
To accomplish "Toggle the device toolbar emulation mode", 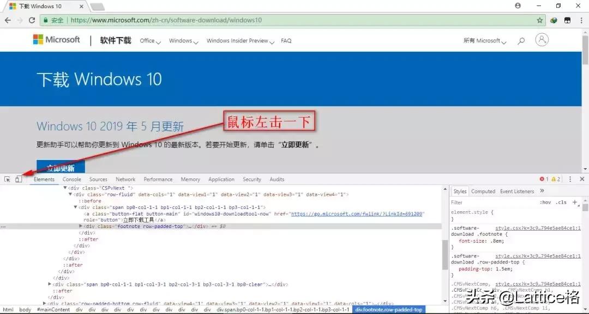I will [x=18, y=178].
